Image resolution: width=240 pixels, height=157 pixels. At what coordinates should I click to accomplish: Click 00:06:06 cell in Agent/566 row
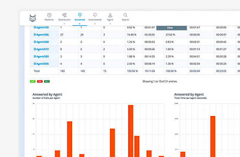pyautogui.click(x=195, y=35)
